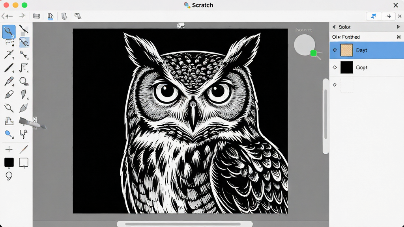Toggle the diamond marker on the Cogt layer
Screen dimensions: 404x227
[x=335, y=67]
